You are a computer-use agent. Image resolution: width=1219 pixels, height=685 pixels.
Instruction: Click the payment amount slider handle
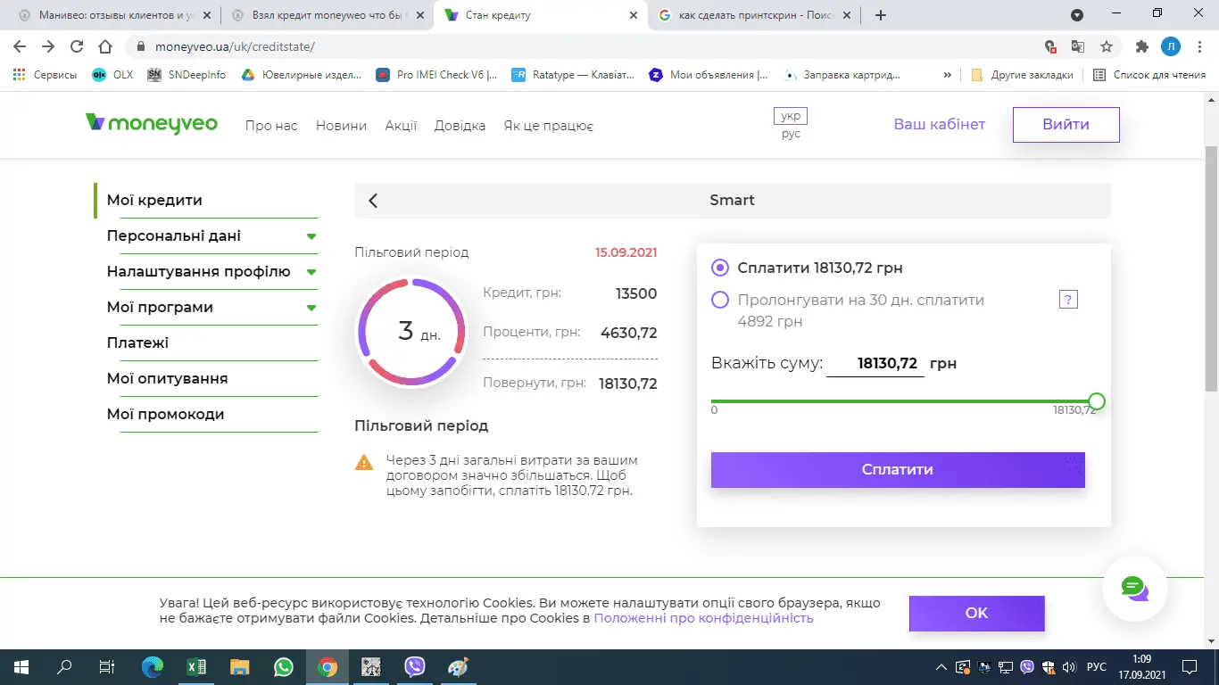pyautogui.click(x=1097, y=401)
